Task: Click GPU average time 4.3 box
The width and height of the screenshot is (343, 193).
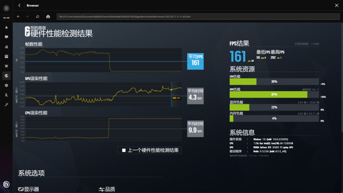Action: coord(196,96)
